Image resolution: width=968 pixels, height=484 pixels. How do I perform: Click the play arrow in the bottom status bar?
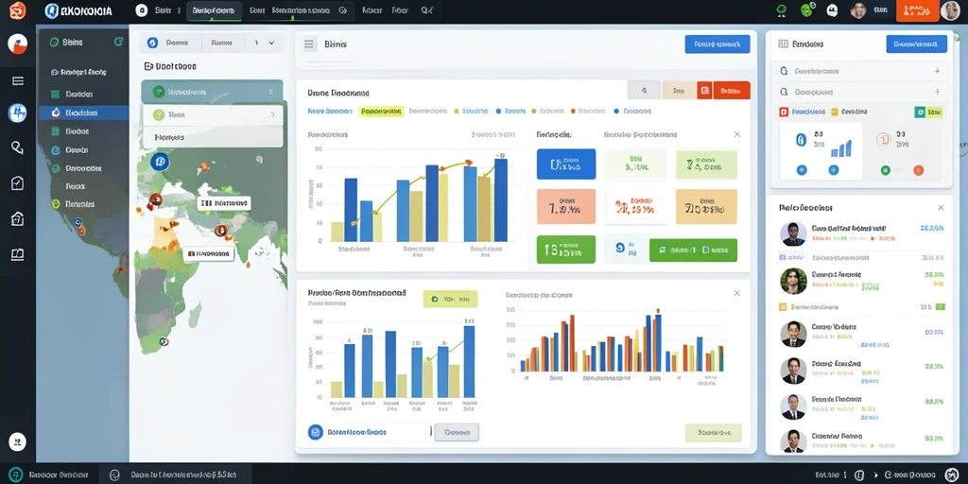pyautogui.click(x=874, y=475)
